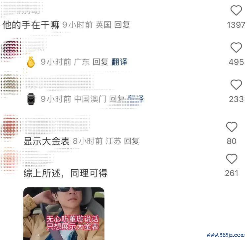
Task: Tap the heart above 495 likes
Action: pos(236,47)
